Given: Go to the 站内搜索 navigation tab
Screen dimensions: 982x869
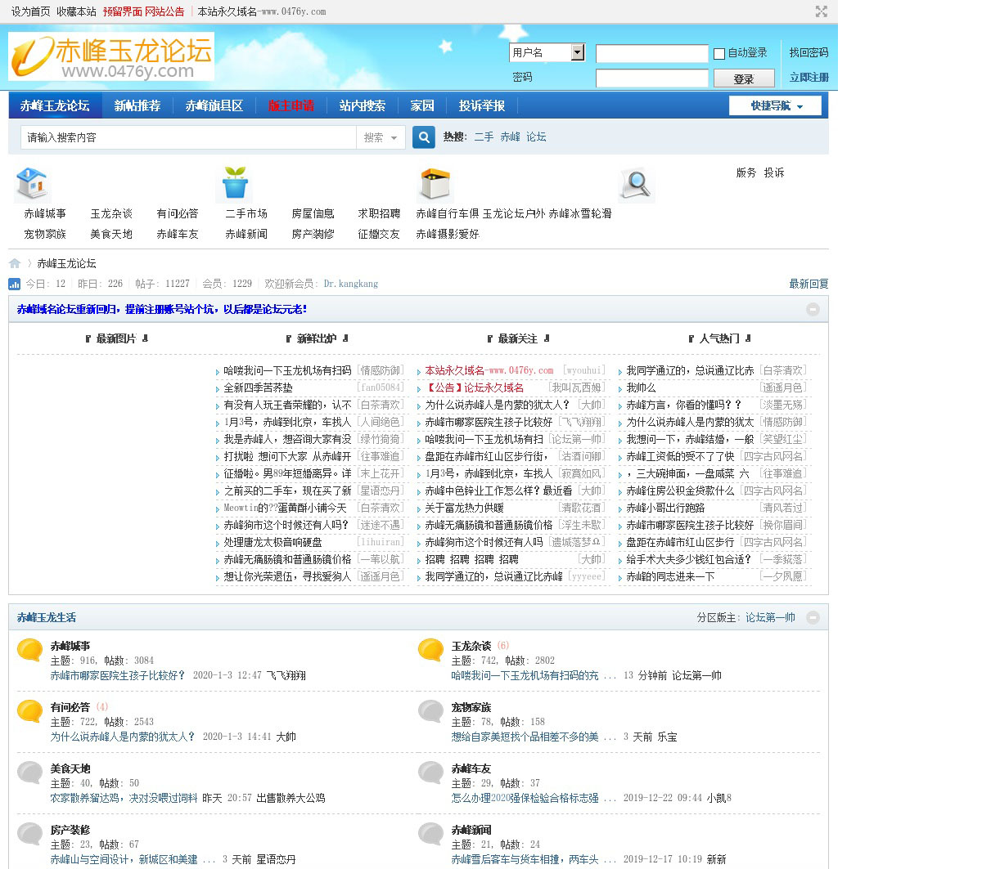Looking at the screenshot, I should click(362, 105).
